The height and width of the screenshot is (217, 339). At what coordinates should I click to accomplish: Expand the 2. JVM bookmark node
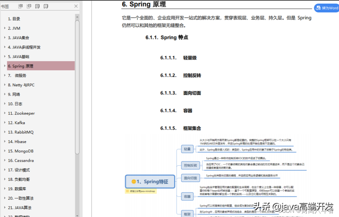pyautogui.click(x=5, y=28)
